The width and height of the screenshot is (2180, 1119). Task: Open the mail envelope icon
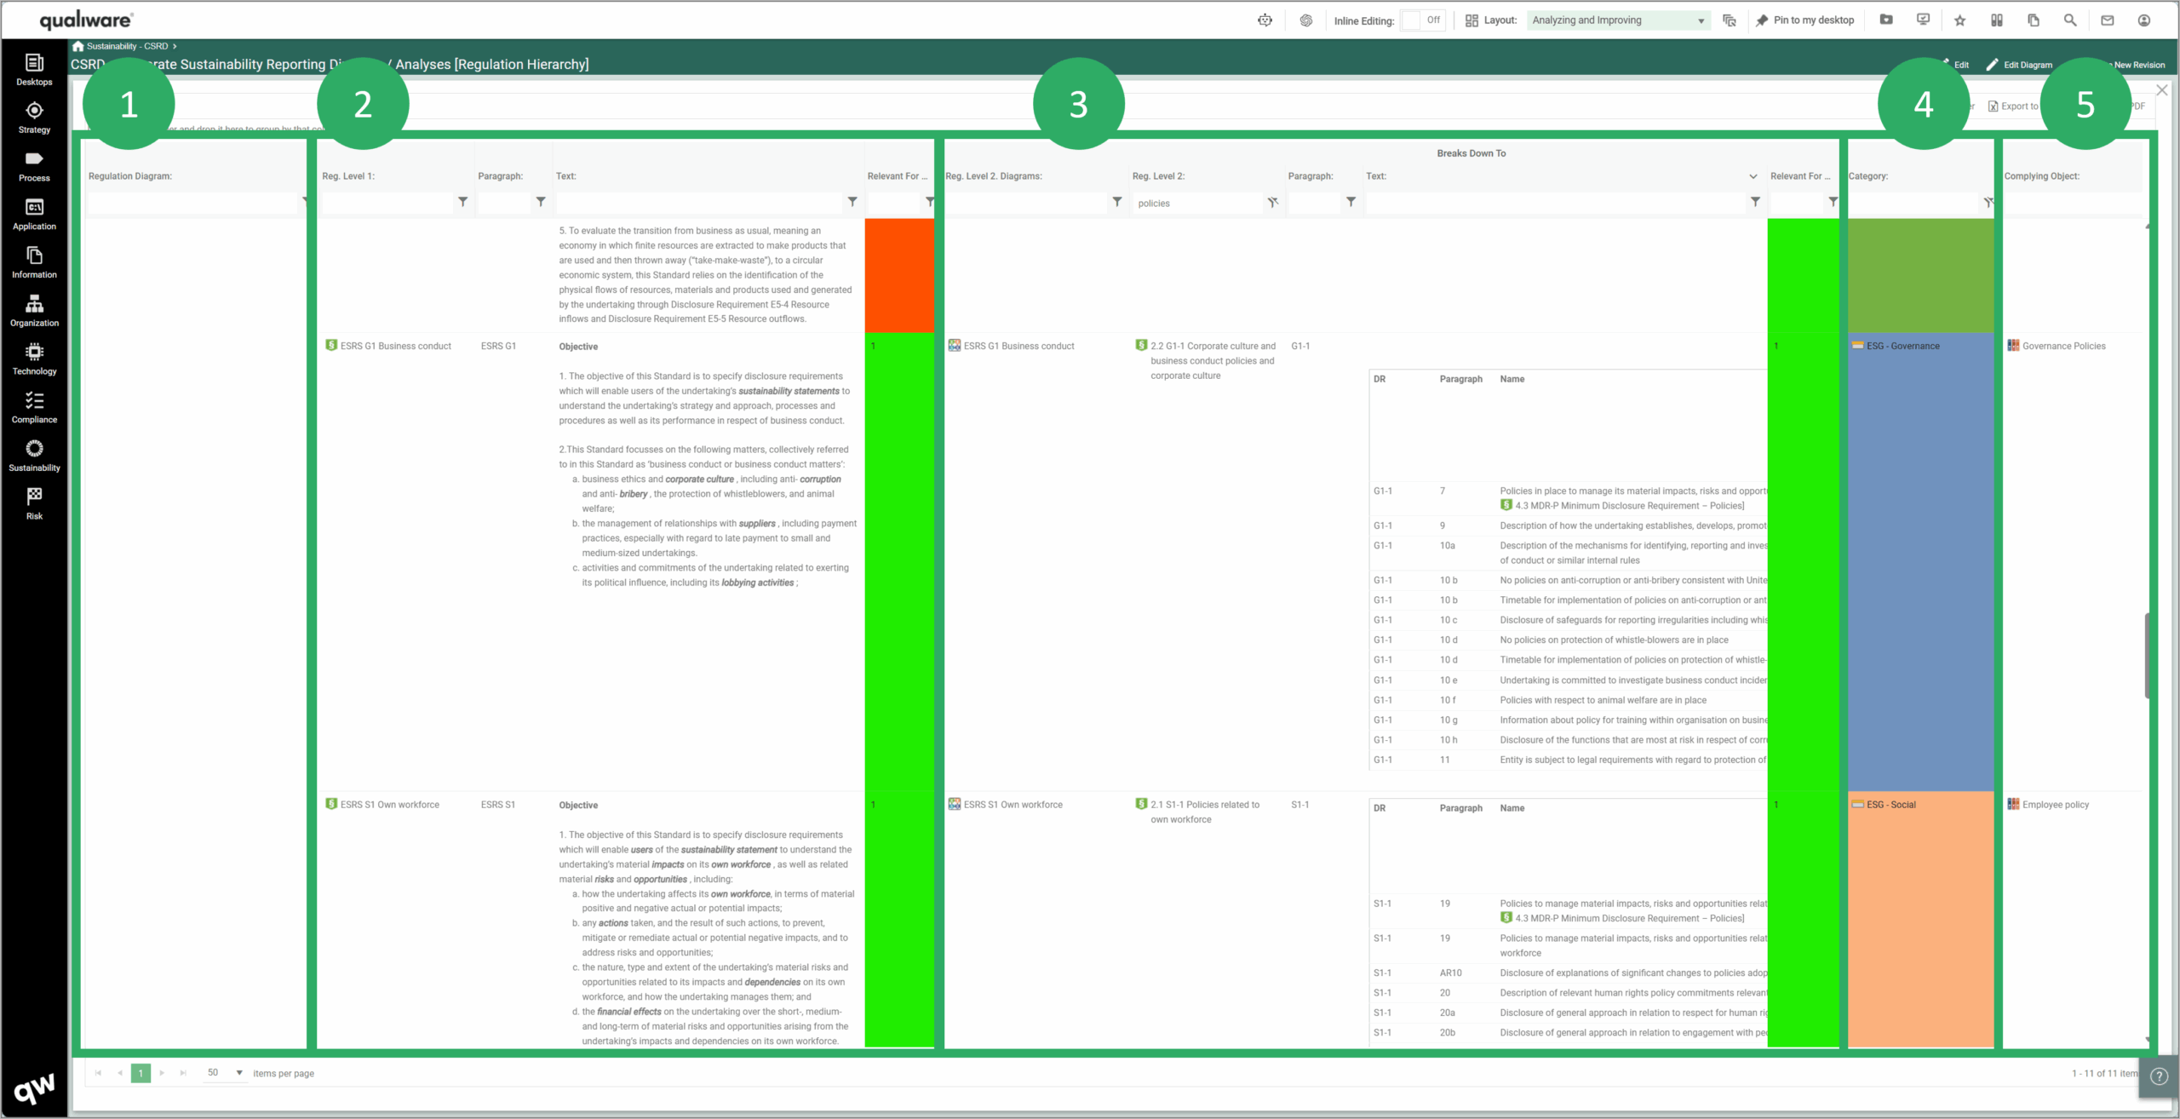(2108, 20)
